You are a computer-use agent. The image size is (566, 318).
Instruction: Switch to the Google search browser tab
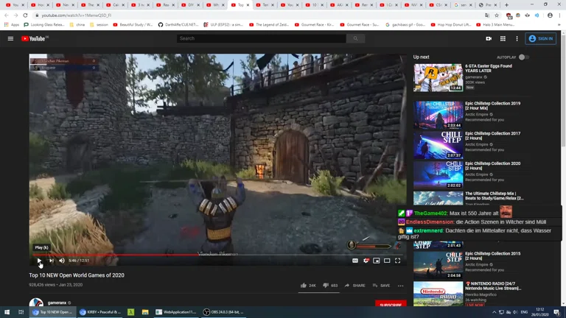[463, 5]
